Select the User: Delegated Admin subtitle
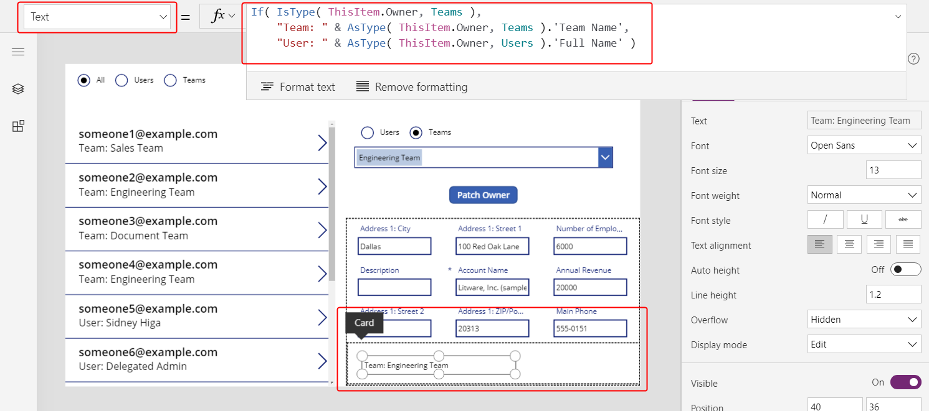 click(133, 366)
